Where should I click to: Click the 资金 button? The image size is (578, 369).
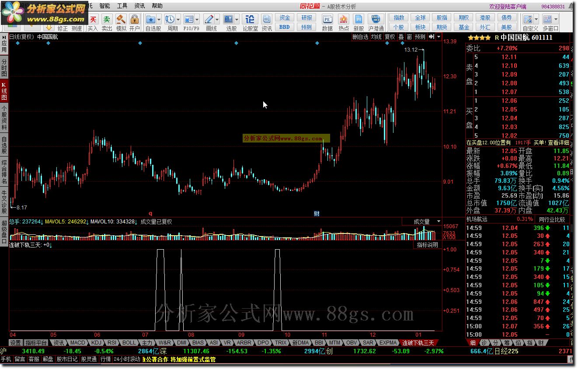click(x=285, y=17)
